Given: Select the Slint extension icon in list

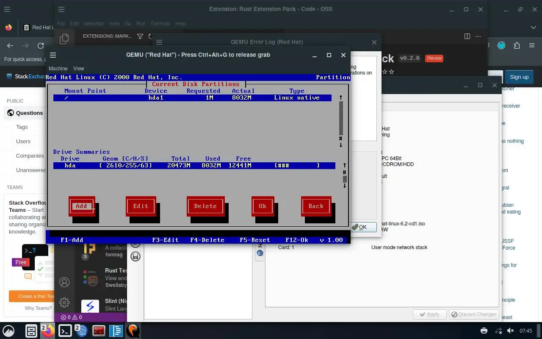Looking at the screenshot, I should [x=90, y=306].
